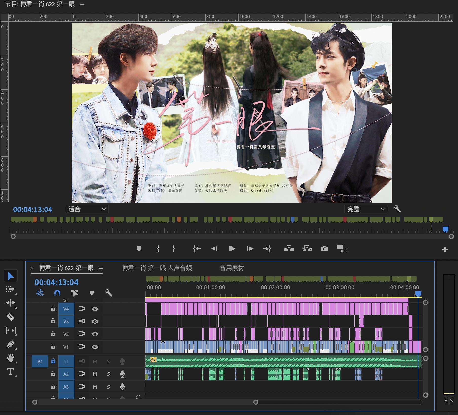Add a marker in program monitor
This screenshot has height=415, width=458.
click(x=139, y=249)
